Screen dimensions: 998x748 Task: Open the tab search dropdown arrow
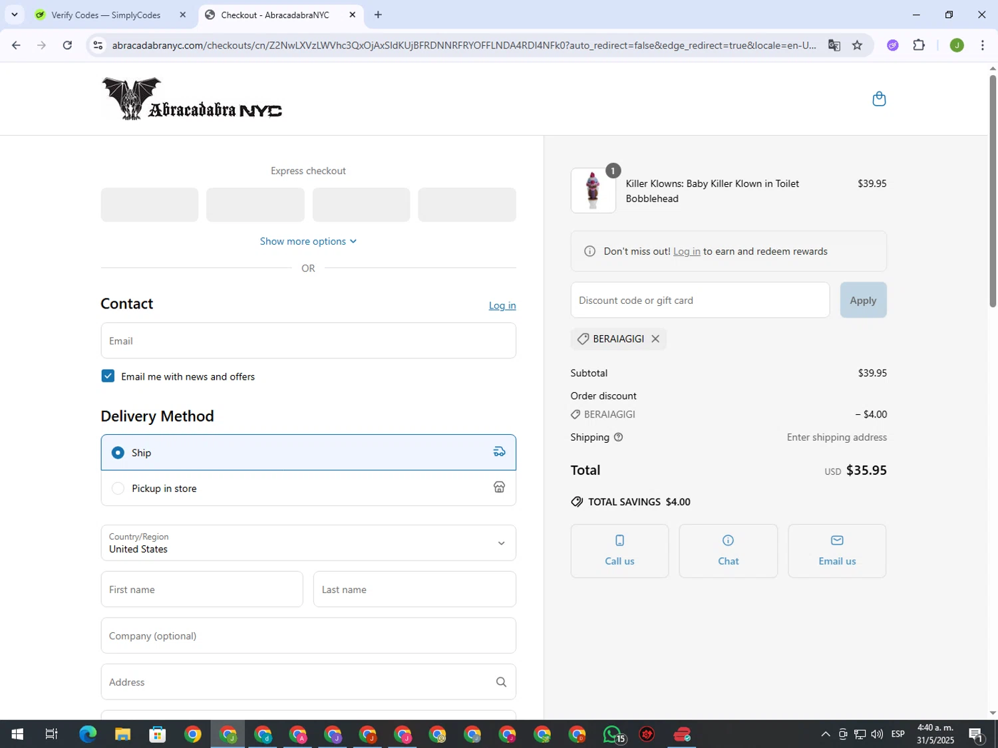(x=14, y=15)
